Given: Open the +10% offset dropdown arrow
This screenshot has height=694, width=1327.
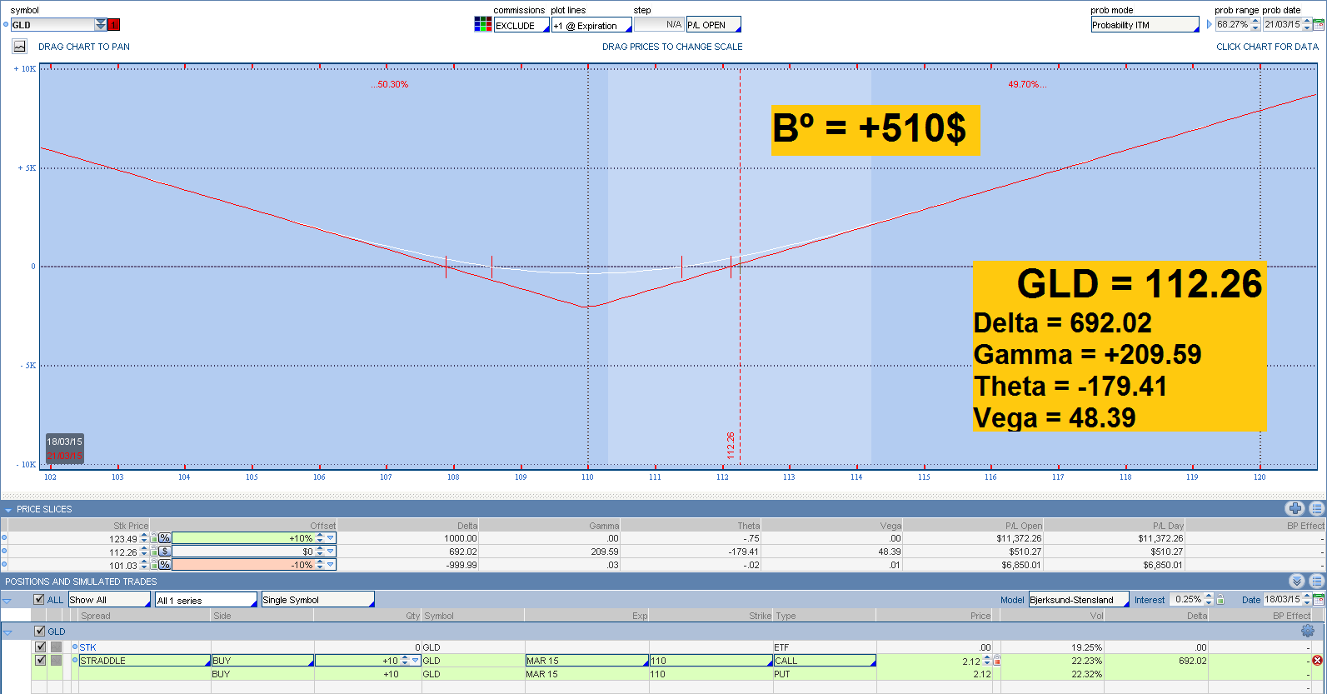Looking at the screenshot, I should point(331,538).
